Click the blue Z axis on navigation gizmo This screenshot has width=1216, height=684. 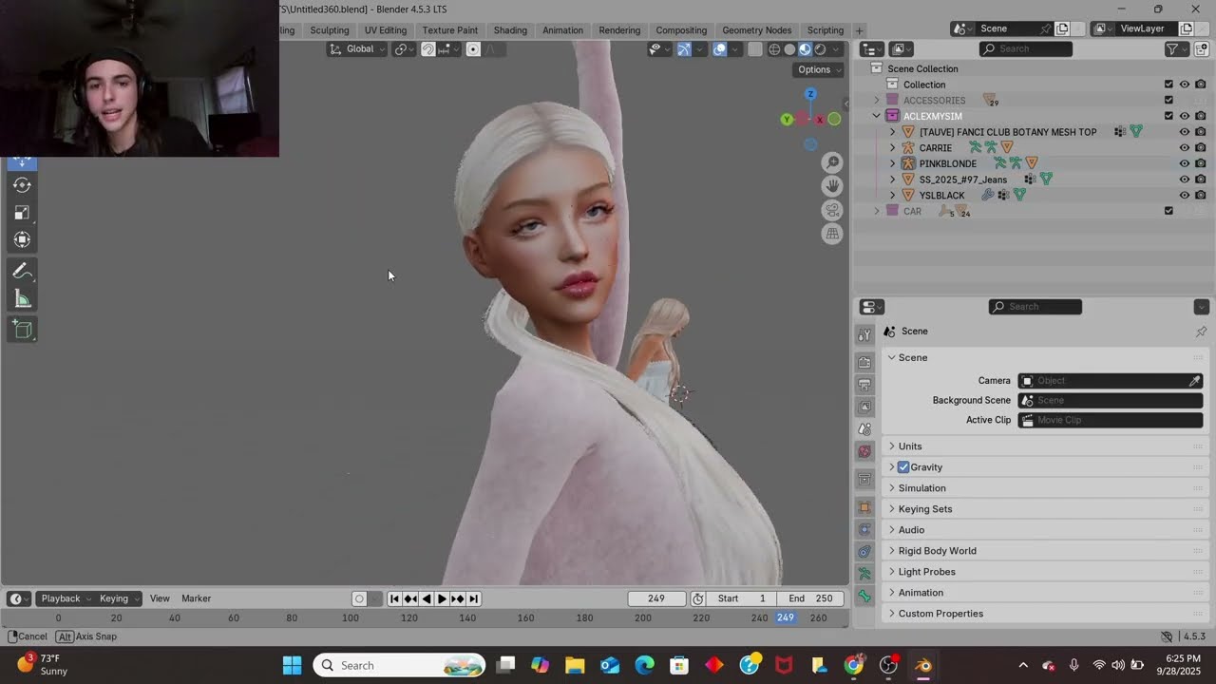point(810,94)
